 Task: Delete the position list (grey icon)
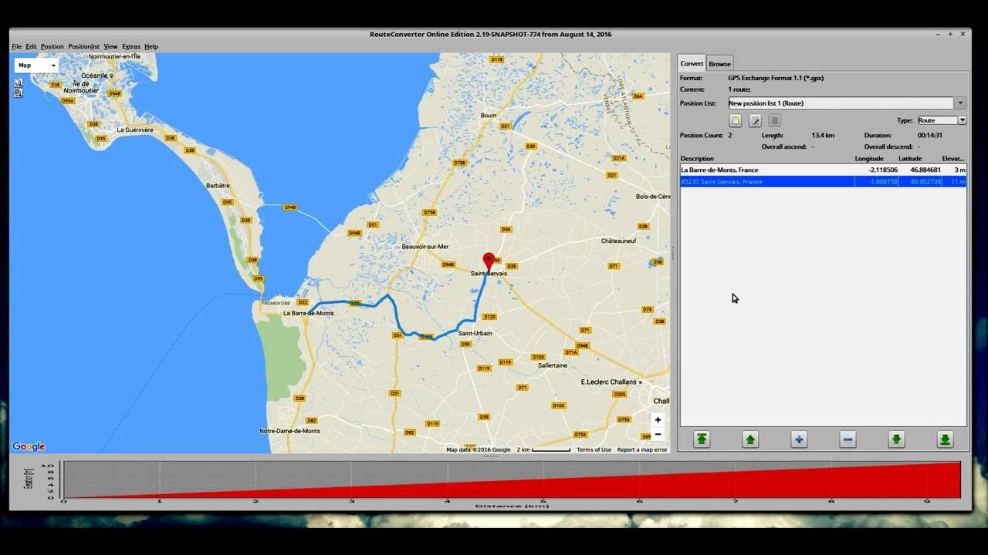pos(775,120)
